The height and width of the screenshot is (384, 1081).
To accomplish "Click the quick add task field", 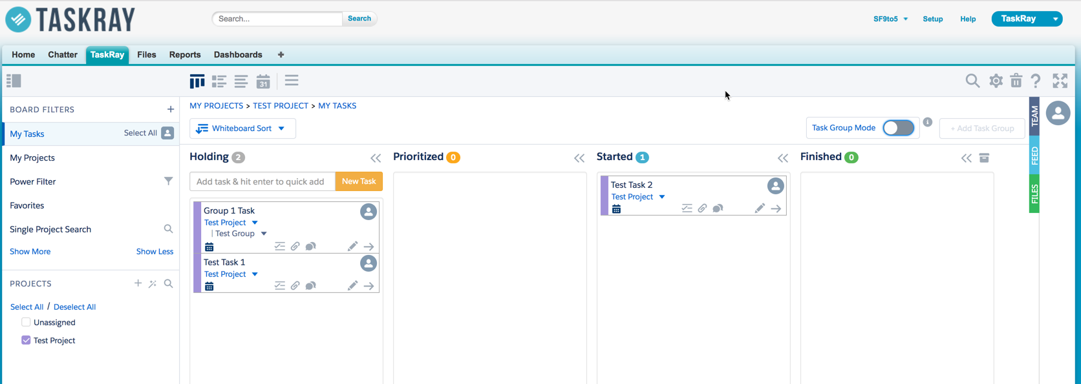I will pos(262,181).
